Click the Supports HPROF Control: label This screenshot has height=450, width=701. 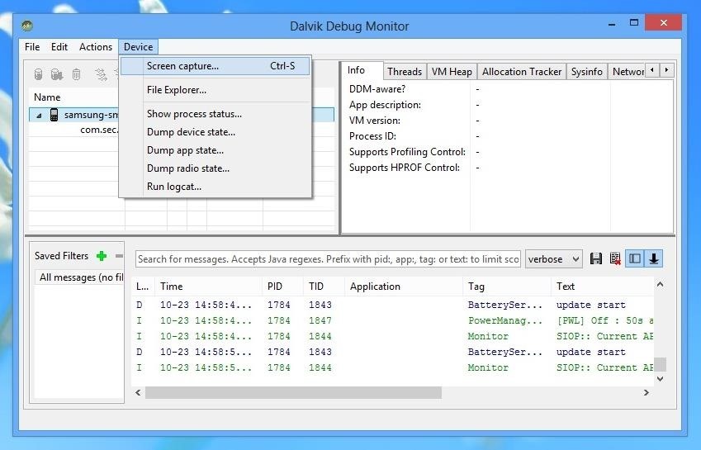pos(404,168)
